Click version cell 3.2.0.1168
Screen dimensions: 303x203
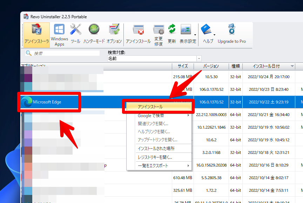tap(211, 153)
